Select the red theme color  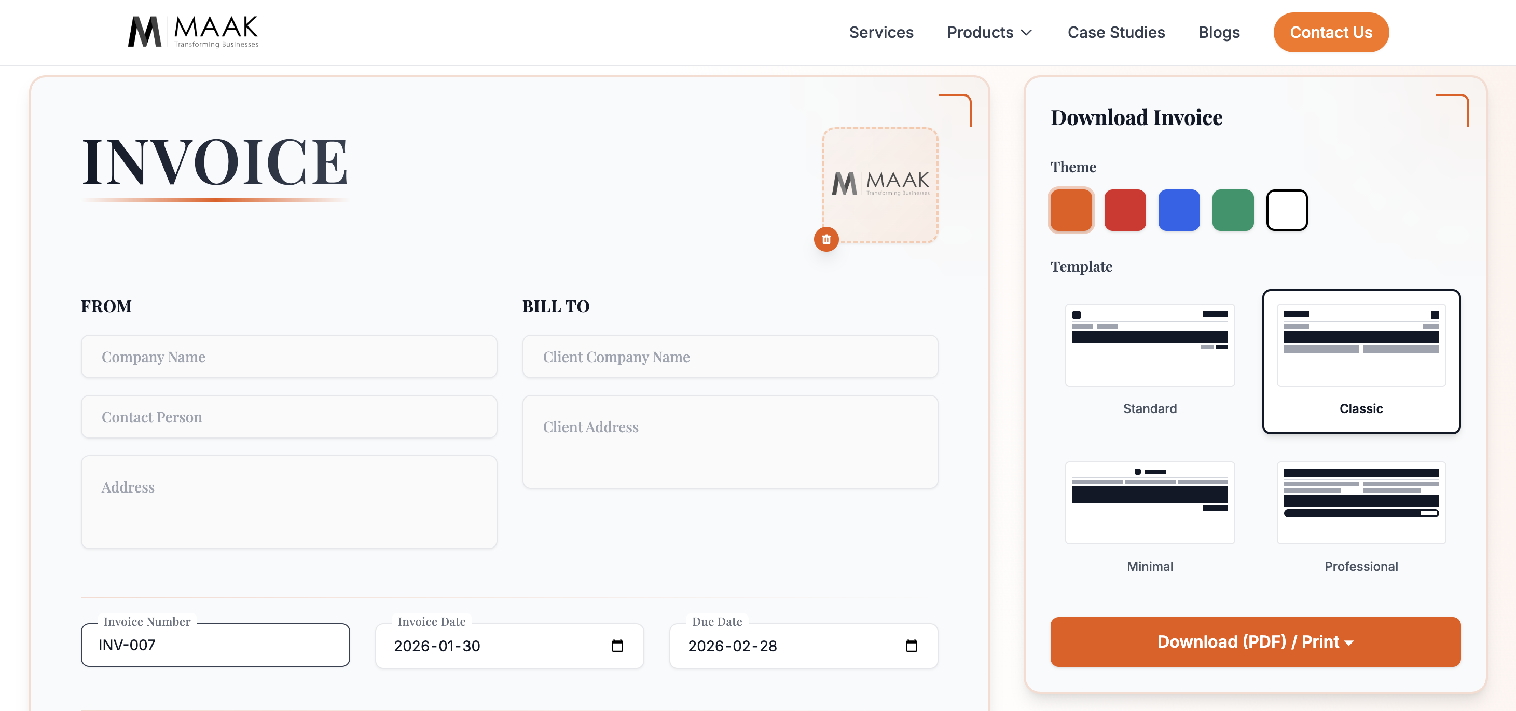point(1125,210)
